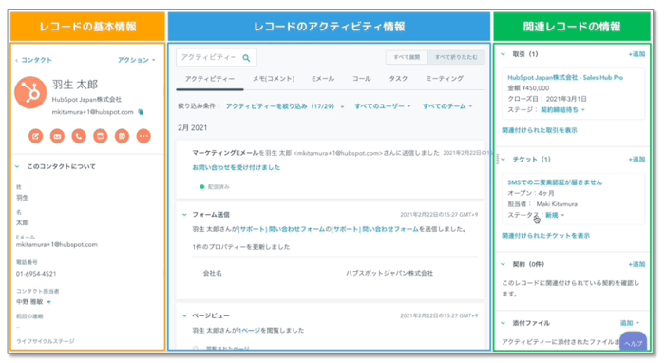The width and height of the screenshot is (665, 363).
Task: Open the コンタクト担当者 中野 雅敏 dropdown
Action: point(34,302)
